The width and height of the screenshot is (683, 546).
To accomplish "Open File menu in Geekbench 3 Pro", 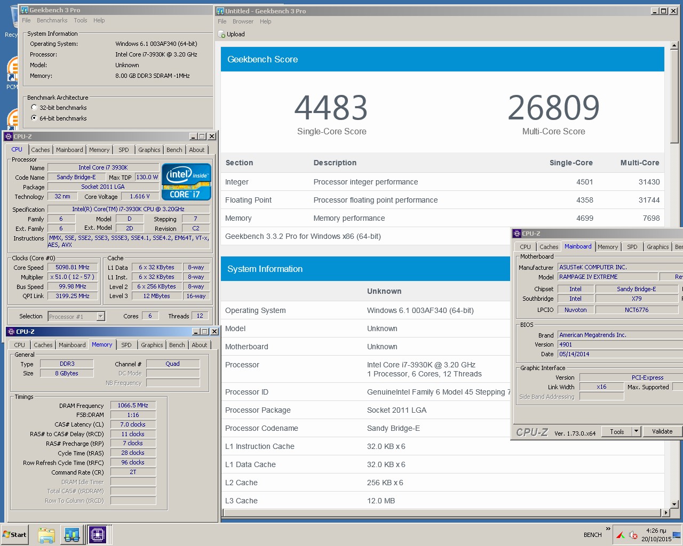I will point(26,20).
